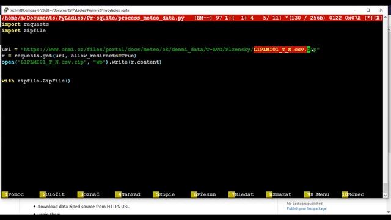
Task: Click 'Publish your first package' link in browser
Action: (307, 208)
